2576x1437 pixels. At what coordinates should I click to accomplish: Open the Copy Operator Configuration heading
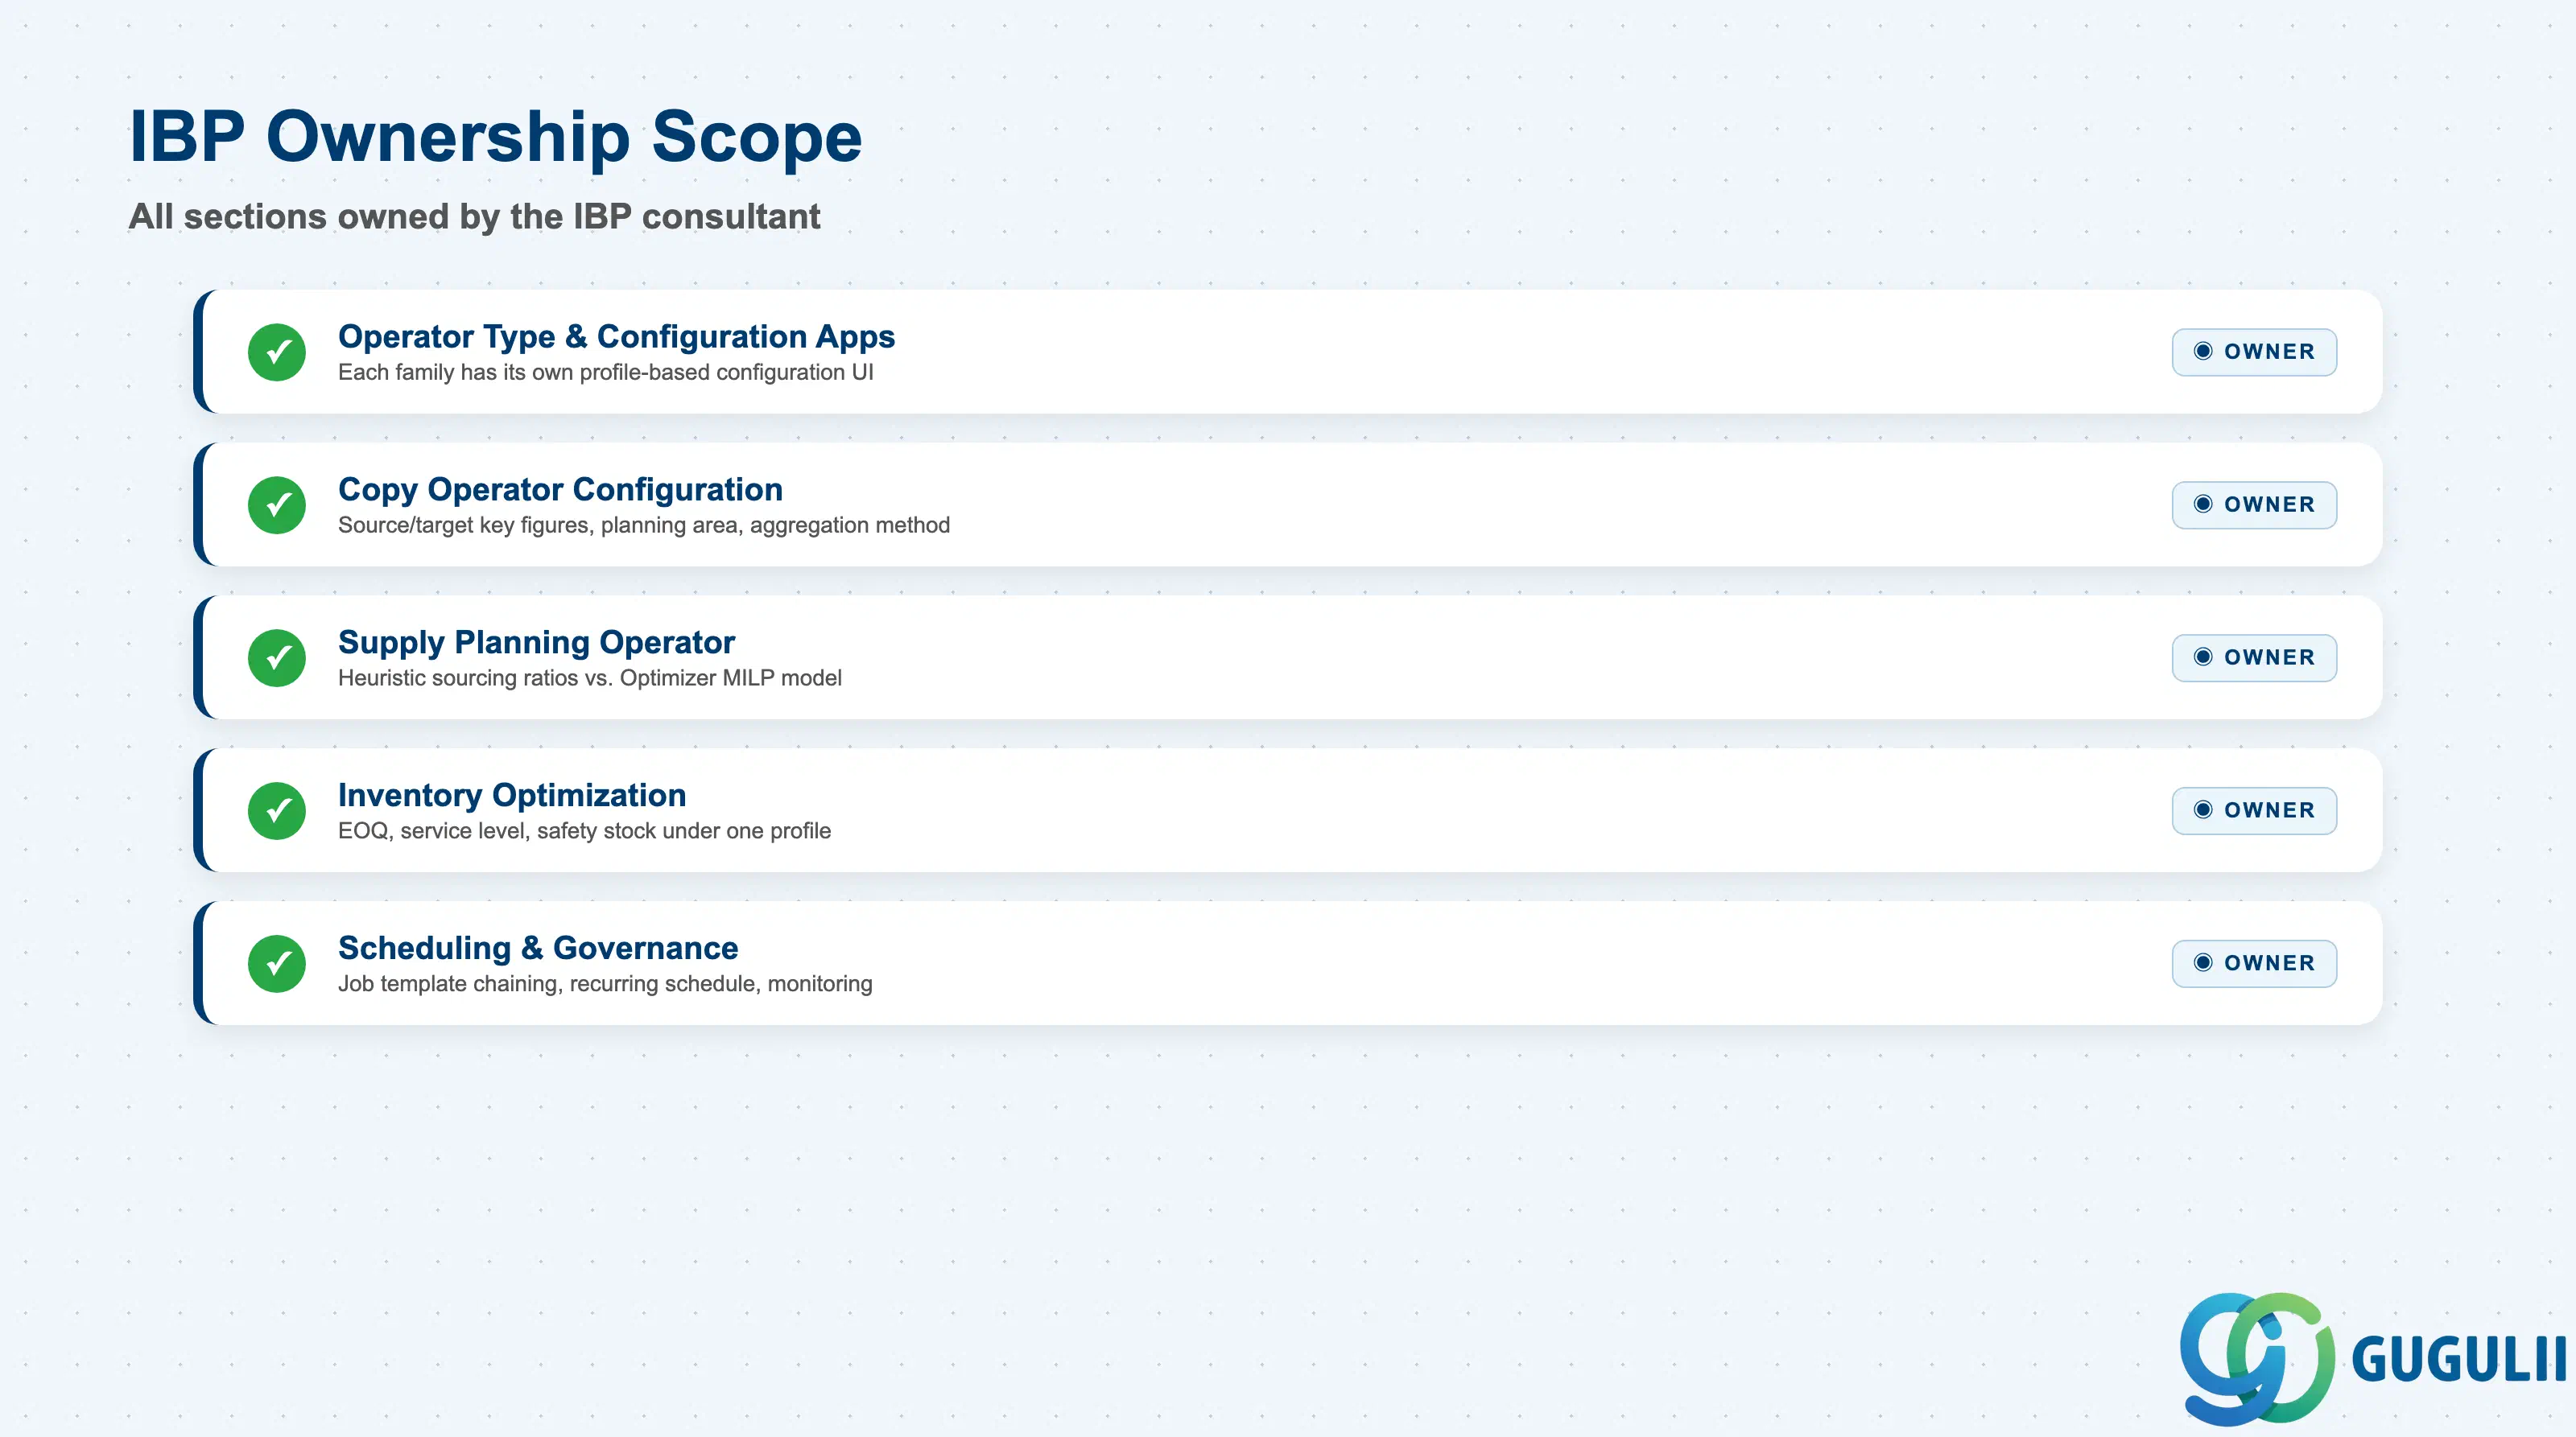pos(560,490)
